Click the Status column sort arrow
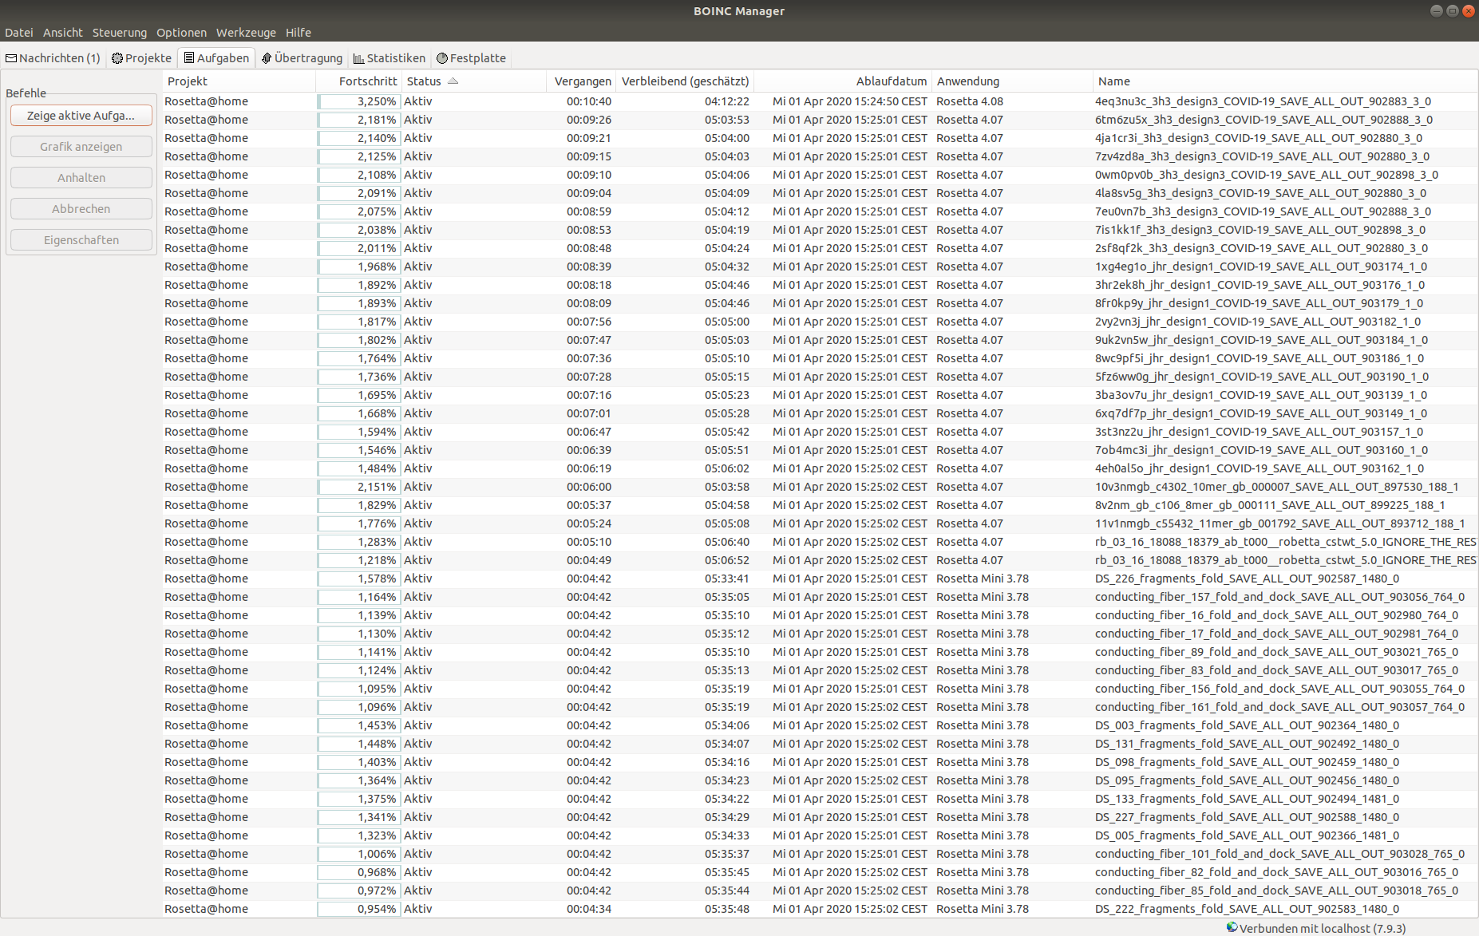This screenshot has height=936, width=1479. [x=453, y=81]
